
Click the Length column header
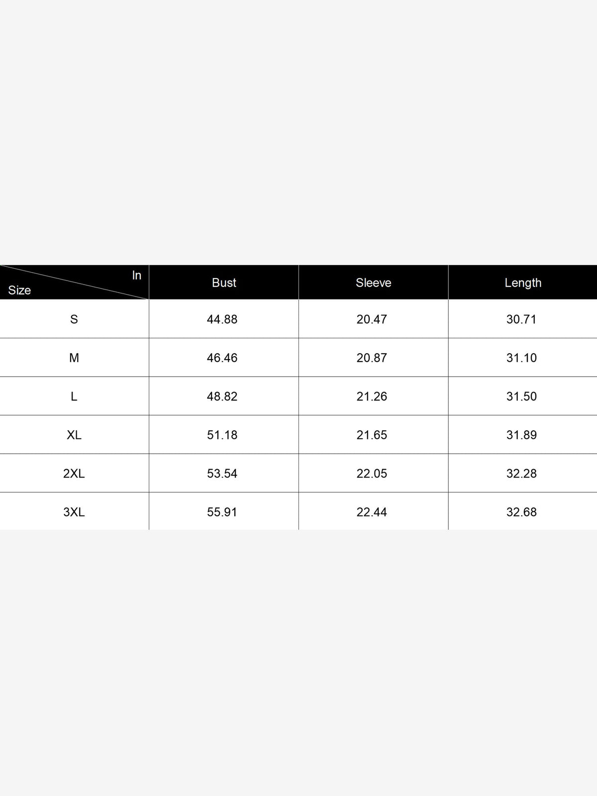(x=523, y=283)
